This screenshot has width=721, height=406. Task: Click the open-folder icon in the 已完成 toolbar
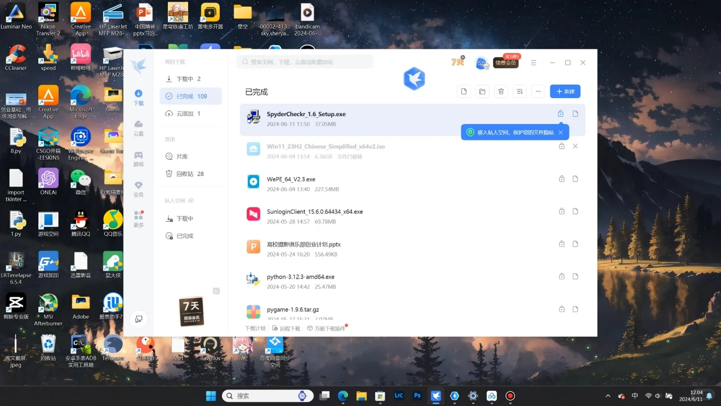click(x=482, y=91)
